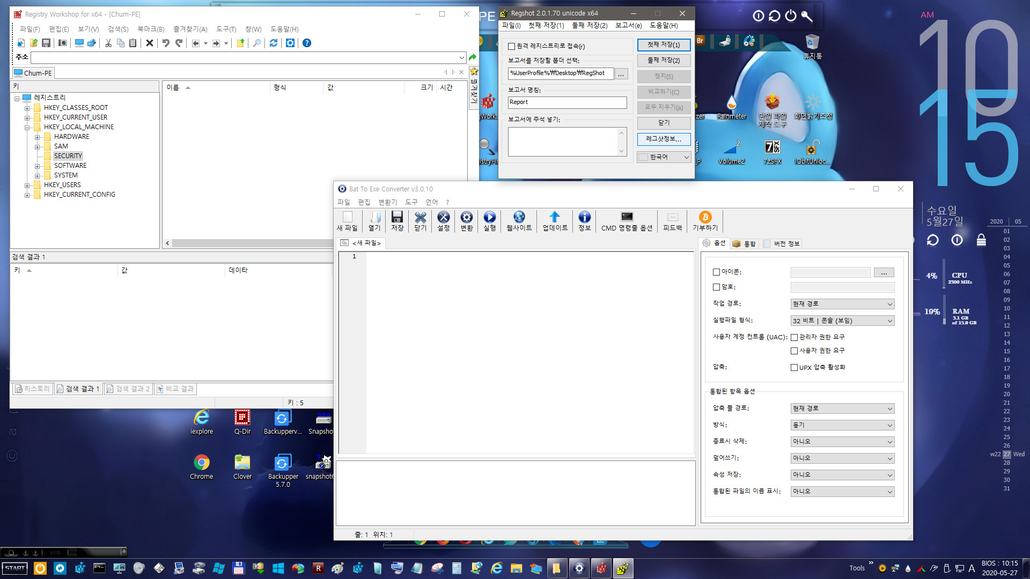Click Refresh icon in Registry Workshop toolbar
Viewport: 1030px width, 579px height.
274,43
